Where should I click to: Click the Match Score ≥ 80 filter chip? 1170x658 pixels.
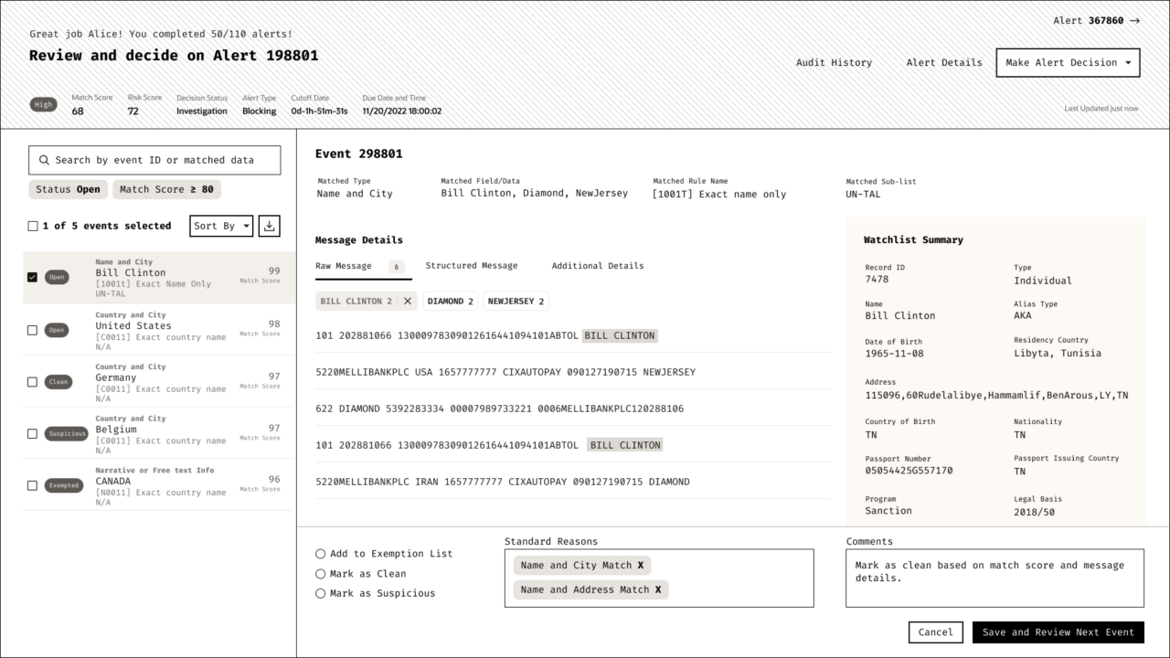[x=166, y=189]
